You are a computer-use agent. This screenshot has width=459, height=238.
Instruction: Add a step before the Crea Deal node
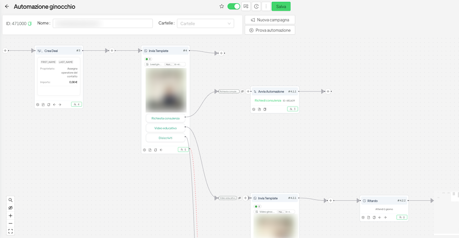[5, 51]
